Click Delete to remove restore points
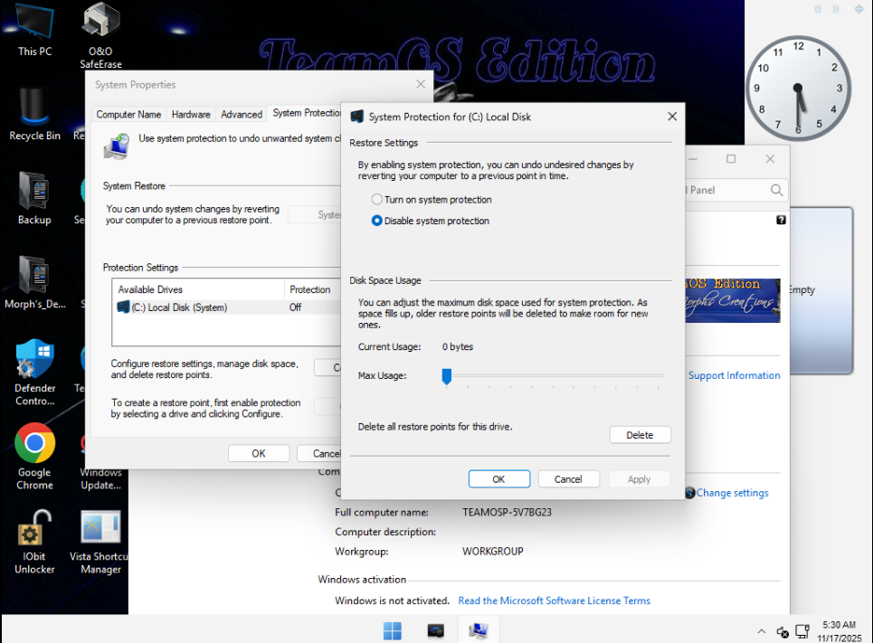Screen dimensions: 873x643 point(640,435)
